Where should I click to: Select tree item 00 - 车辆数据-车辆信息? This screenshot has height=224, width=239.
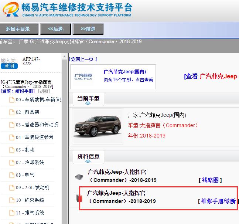click(38, 100)
